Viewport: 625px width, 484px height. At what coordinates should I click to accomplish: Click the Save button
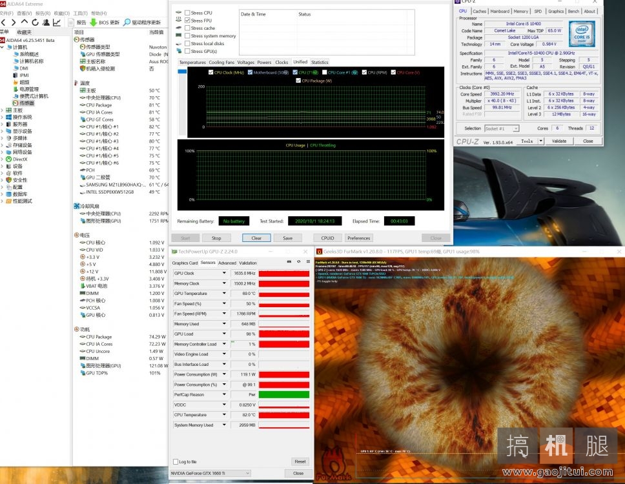(x=287, y=238)
